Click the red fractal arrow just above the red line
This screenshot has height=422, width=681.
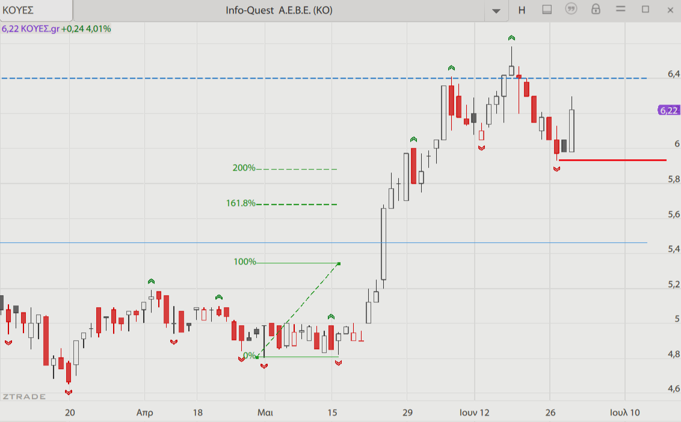(x=556, y=169)
